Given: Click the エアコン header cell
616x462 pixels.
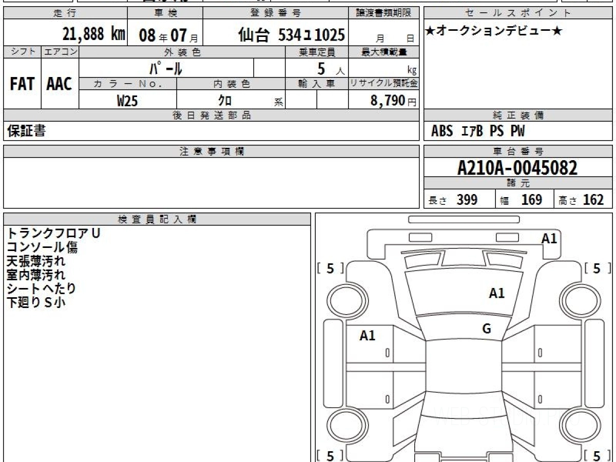Looking at the screenshot, I should 60,52.
